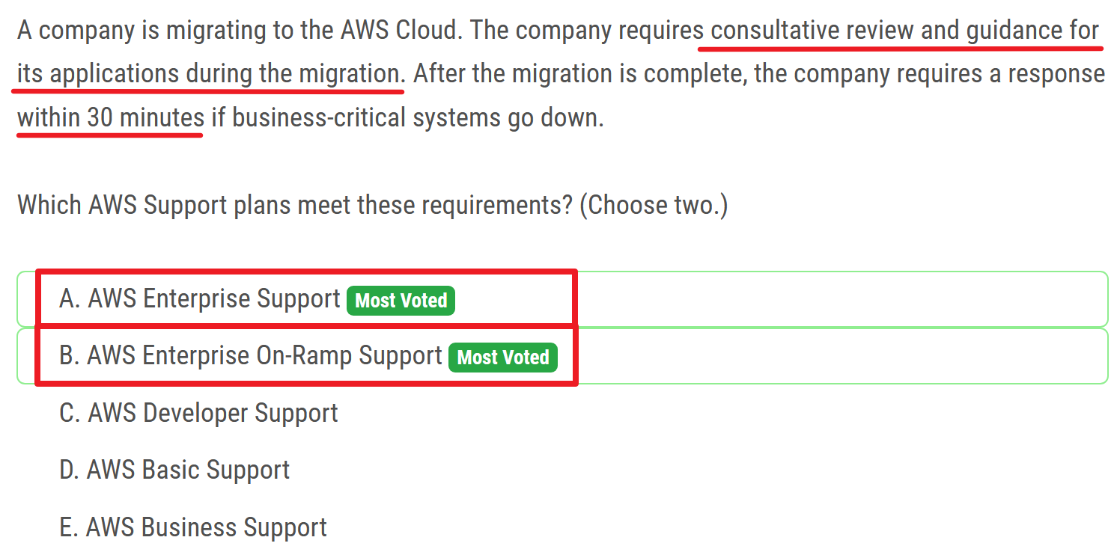1117x558 pixels.
Task: Click the letter 'E.' option label
Action: [69, 527]
